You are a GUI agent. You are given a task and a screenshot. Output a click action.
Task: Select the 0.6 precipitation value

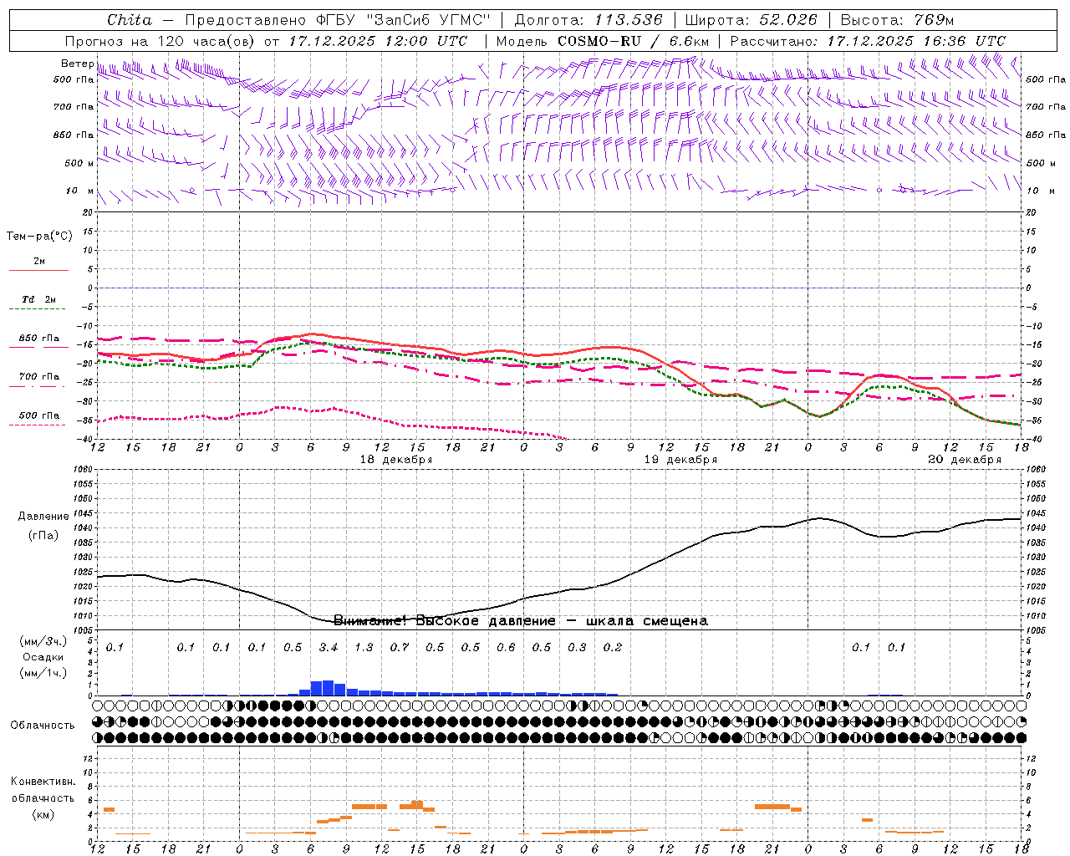pos(506,647)
